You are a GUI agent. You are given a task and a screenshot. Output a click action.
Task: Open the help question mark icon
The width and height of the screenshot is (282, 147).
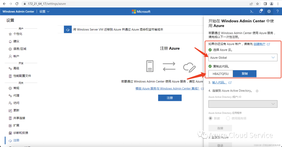[x=278, y=11]
